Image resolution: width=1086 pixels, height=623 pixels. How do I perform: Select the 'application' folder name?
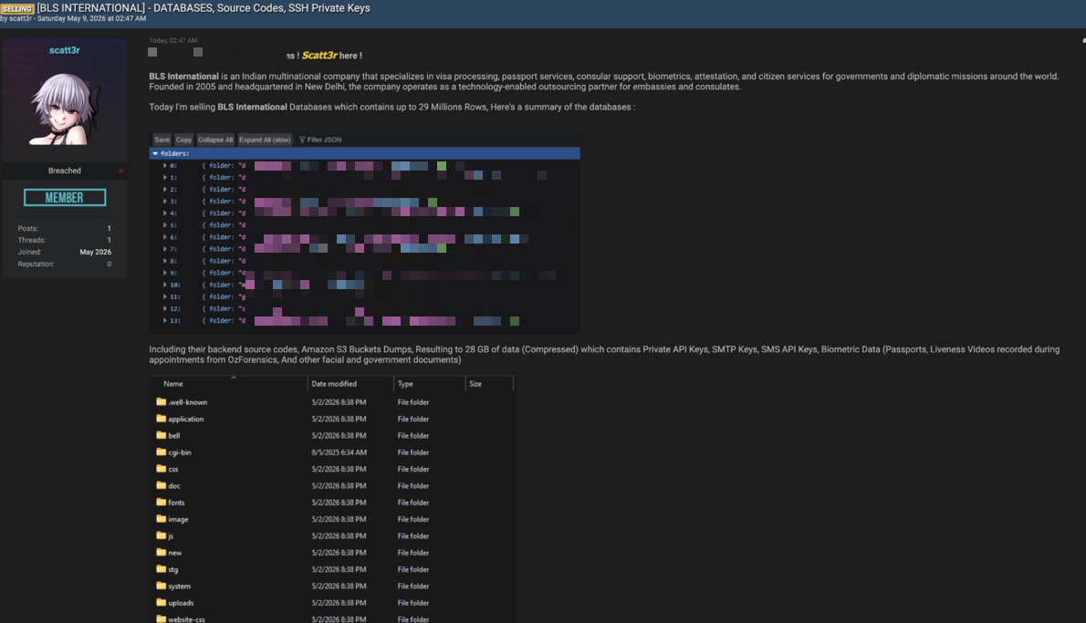185,420
